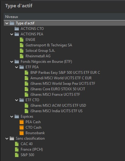This screenshot has height=161, width=125.
Task: Click the ETF PEA folder icon
Action: click(x=22, y=67)
